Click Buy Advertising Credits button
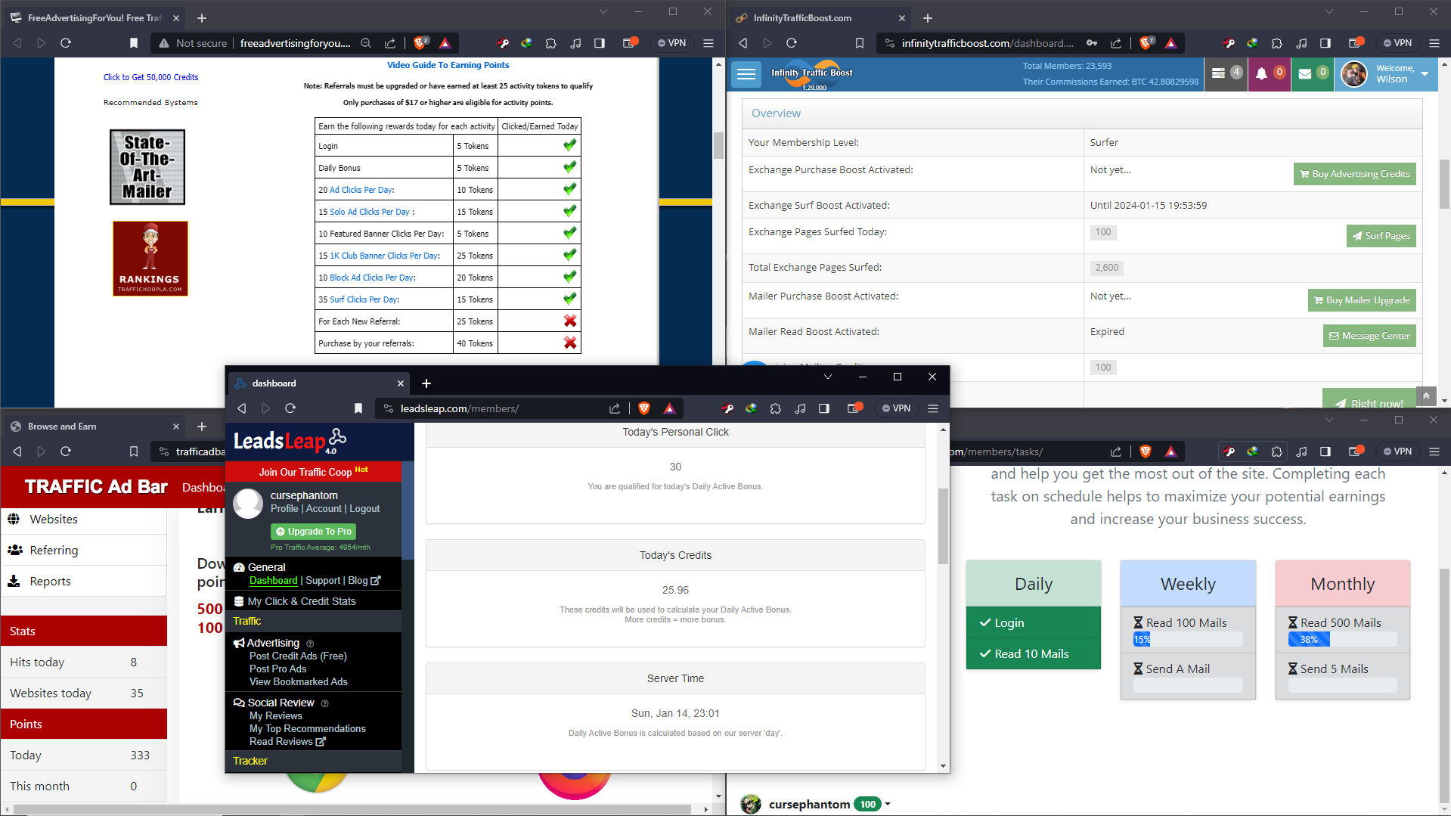This screenshot has height=816, width=1451. pos(1354,174)
